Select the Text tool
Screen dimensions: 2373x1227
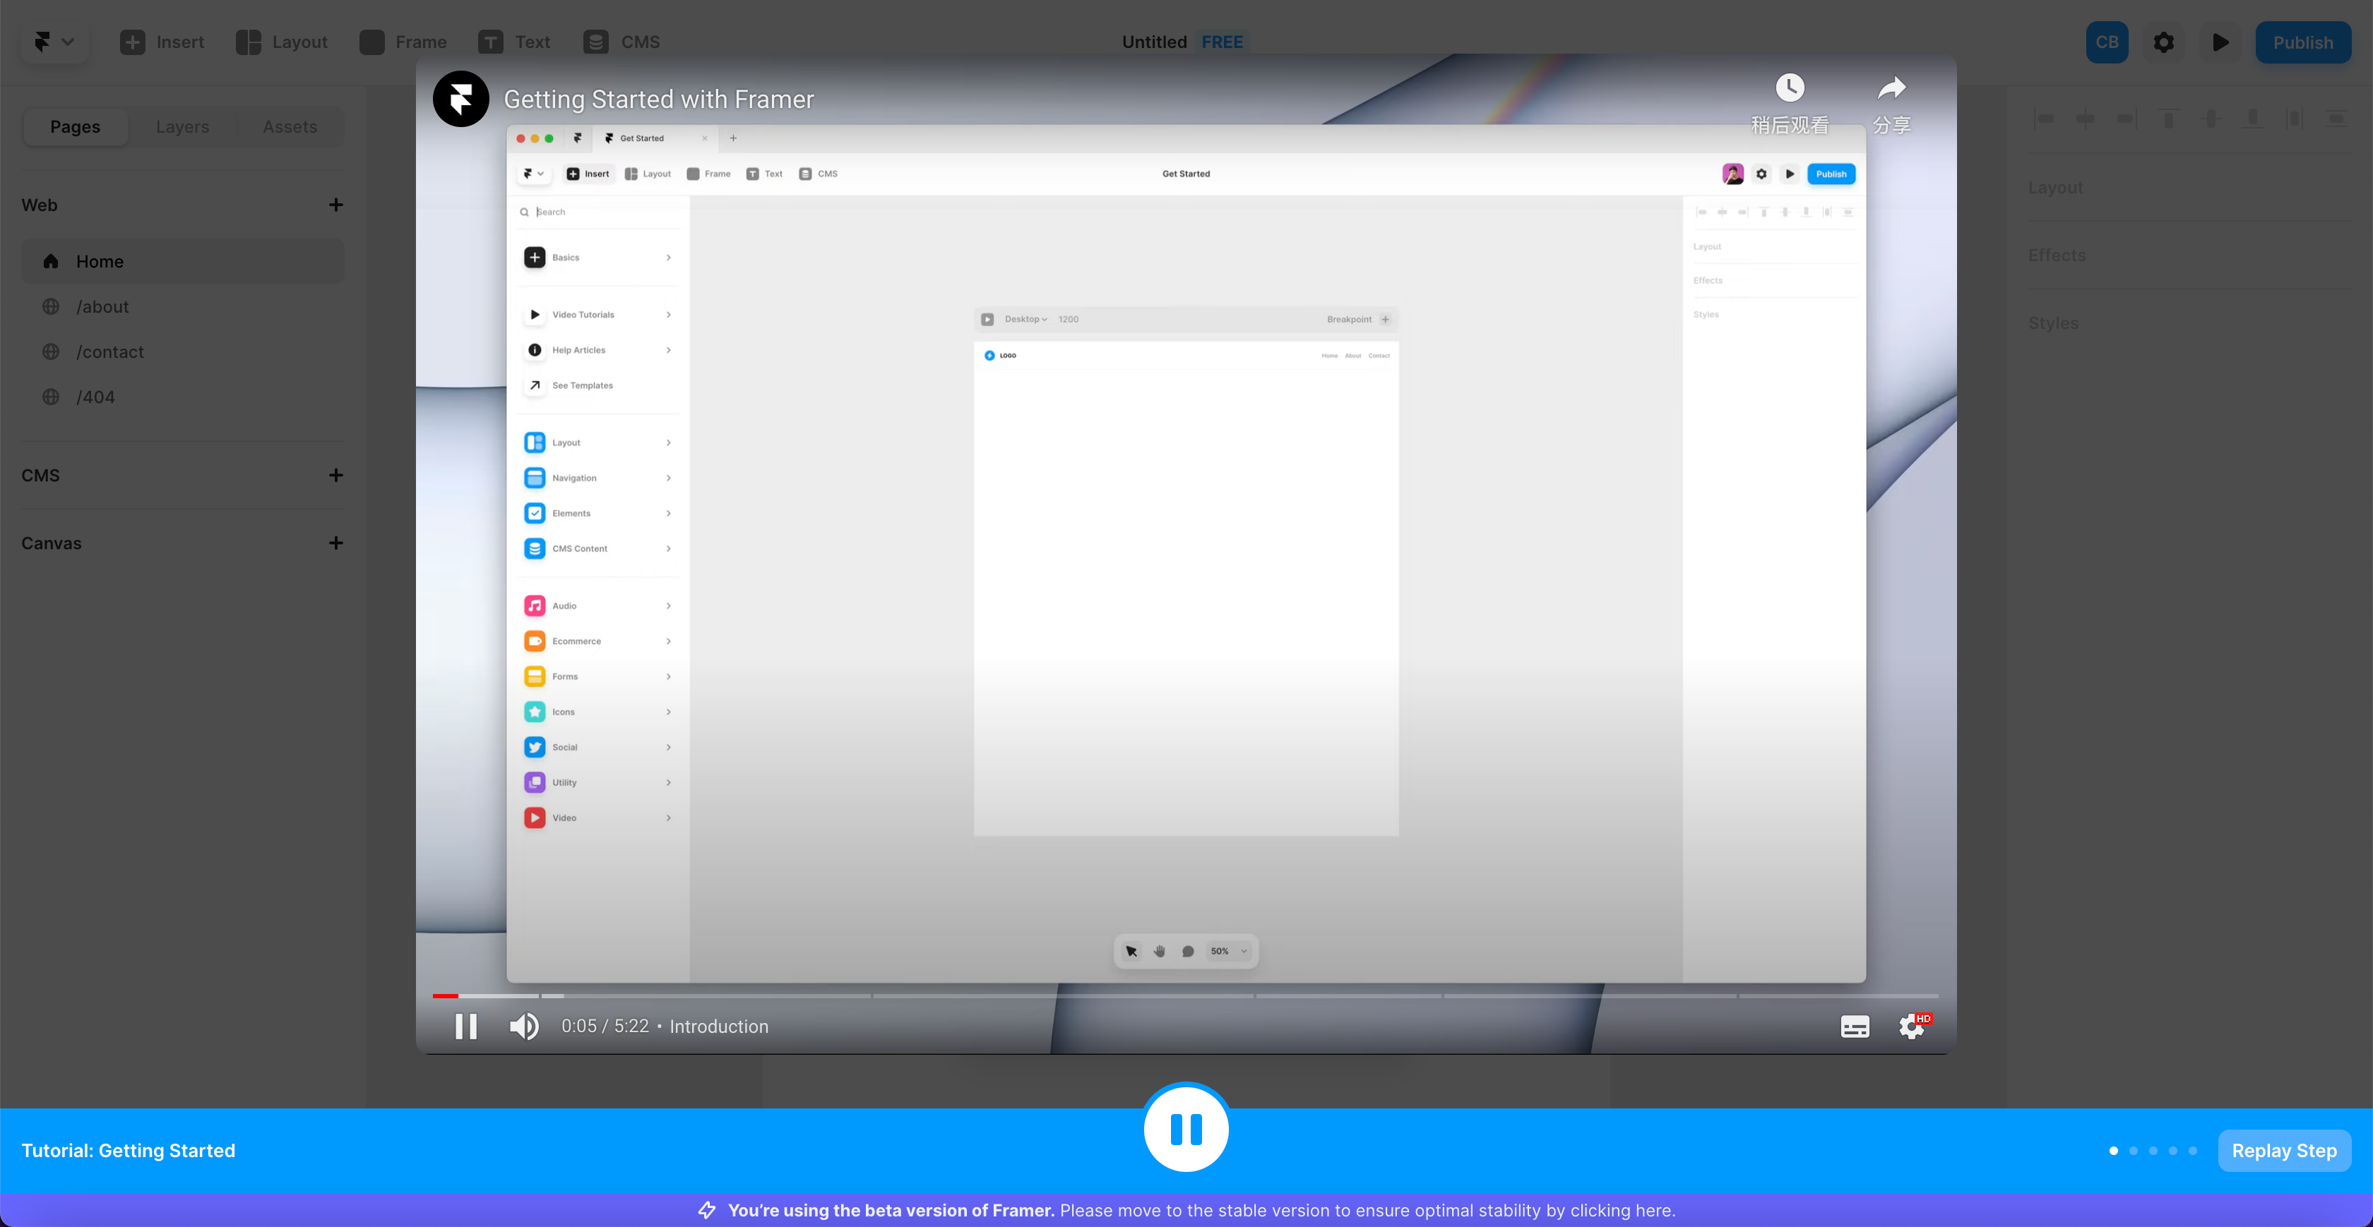[514, 42]
